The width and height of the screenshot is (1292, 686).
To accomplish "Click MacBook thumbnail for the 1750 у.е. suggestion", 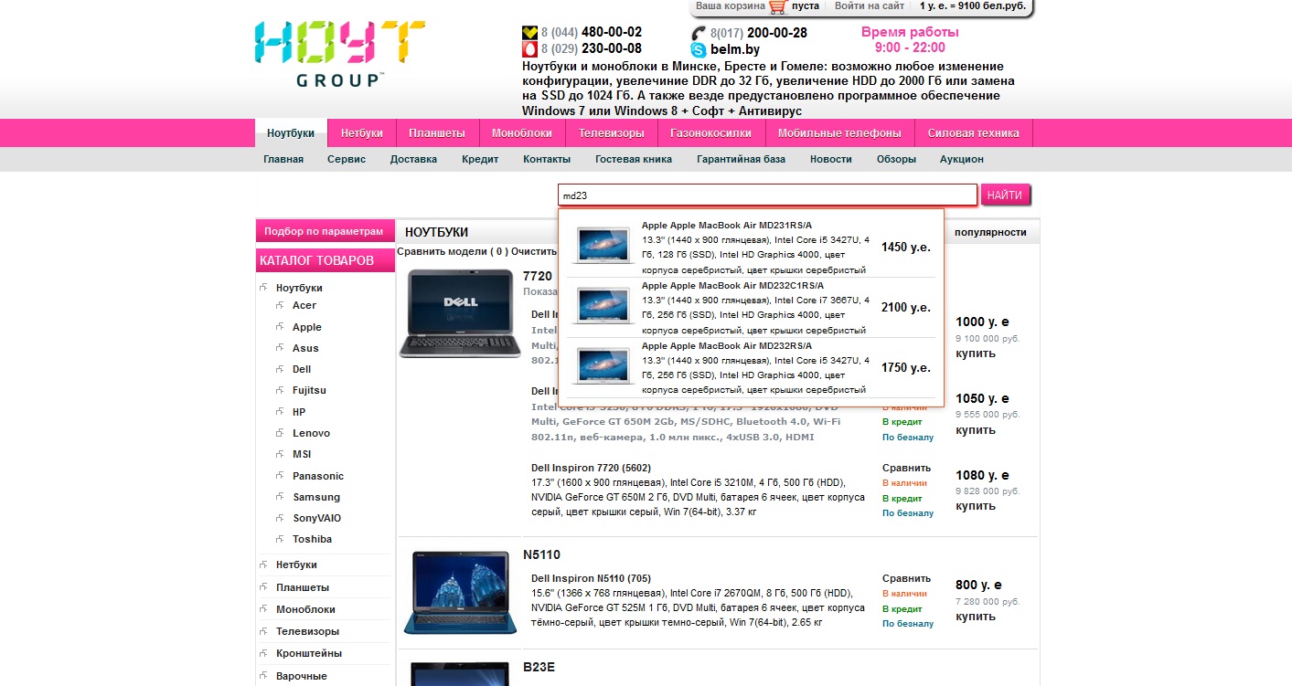I will click(x=603, y=366).
